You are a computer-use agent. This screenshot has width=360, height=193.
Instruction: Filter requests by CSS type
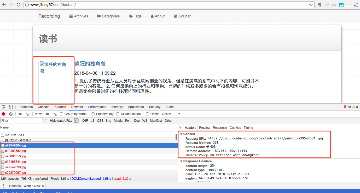pyautogui.click(x=100, y=121)
